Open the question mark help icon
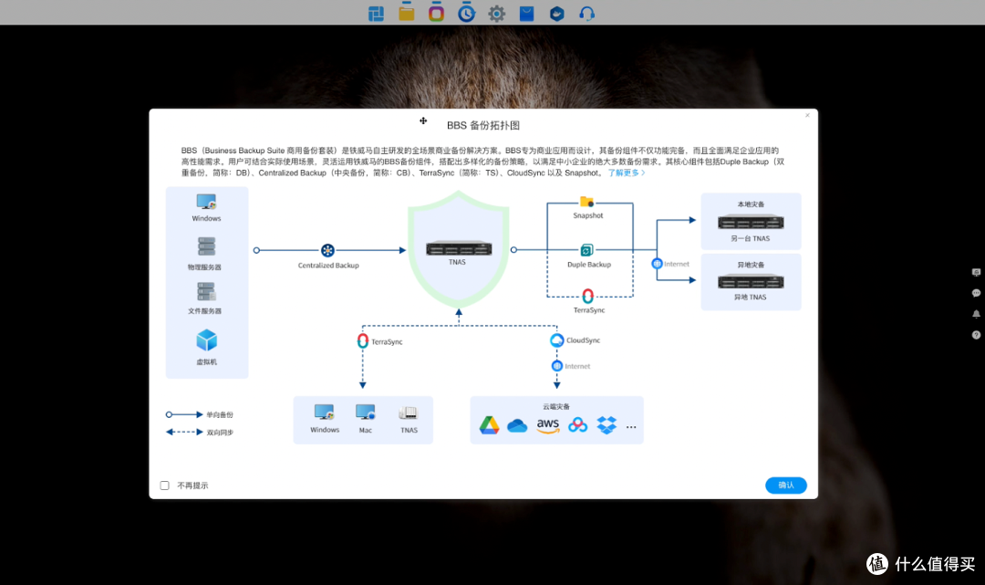Screen dimensions: 985x585 coord(976,335)
